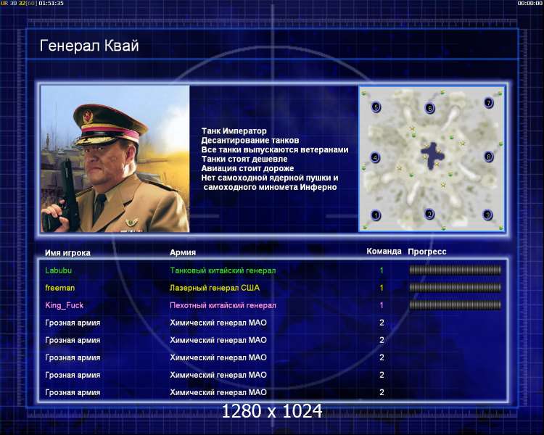Click team number in King_Fuck's row
544x435 pixels.
tap(382, 305)
